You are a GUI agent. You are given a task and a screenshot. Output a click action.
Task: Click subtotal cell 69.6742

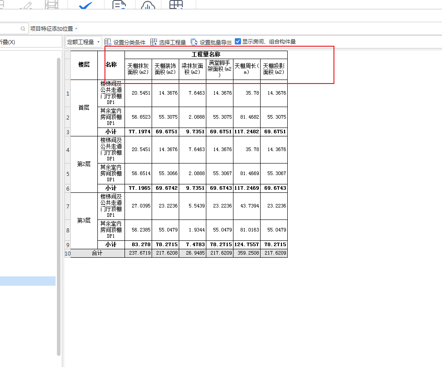pyautogui.click(x=165, y=188)
